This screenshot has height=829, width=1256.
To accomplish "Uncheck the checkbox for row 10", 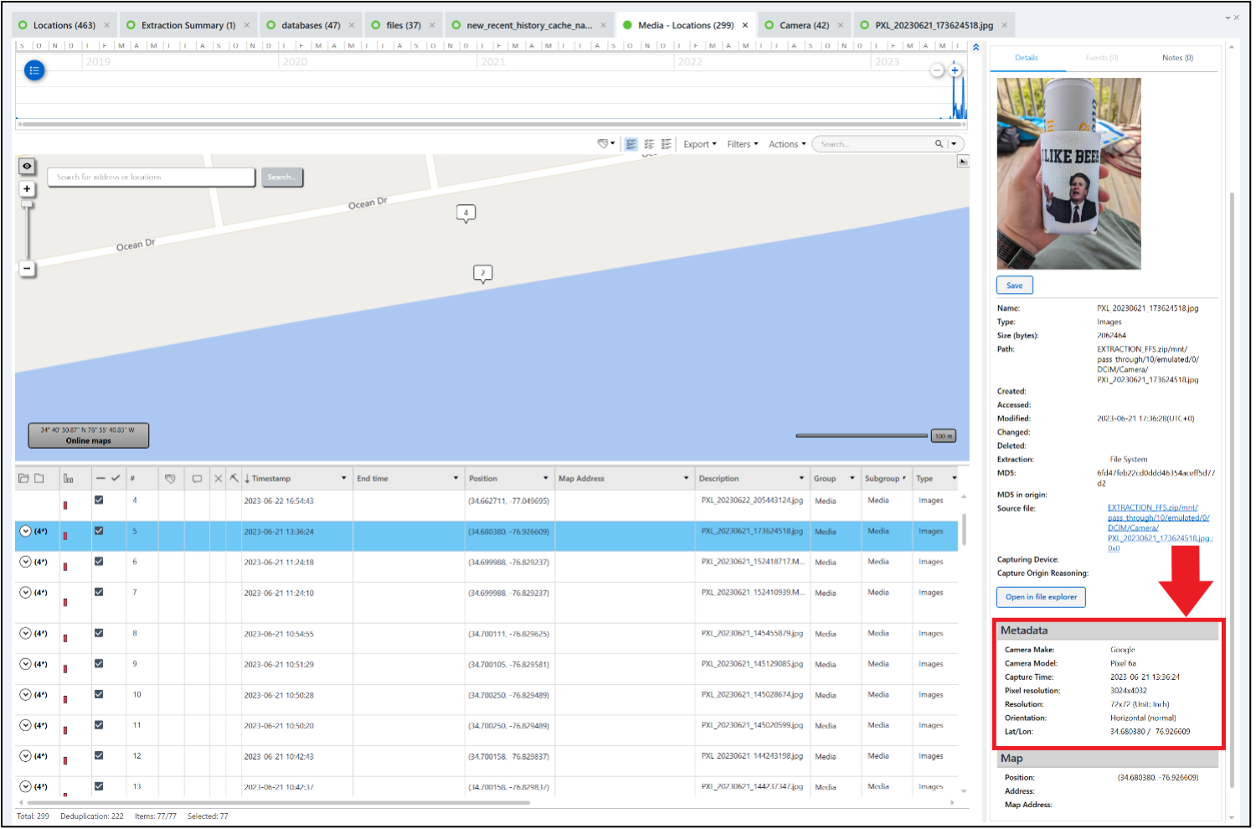I will [x=99, y=694].
